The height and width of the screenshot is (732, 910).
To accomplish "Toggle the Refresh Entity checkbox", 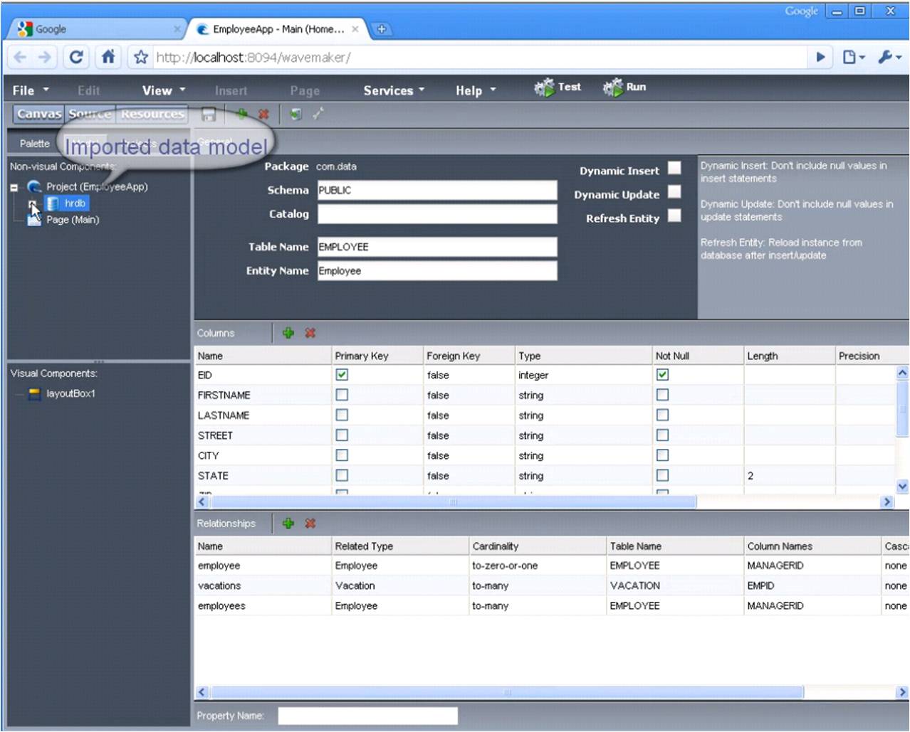I will (x=674, y=215).
